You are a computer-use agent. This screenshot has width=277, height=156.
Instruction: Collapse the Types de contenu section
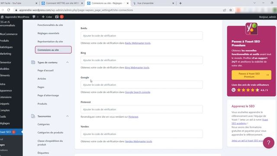pyautogui.click(x=68, y=62)
